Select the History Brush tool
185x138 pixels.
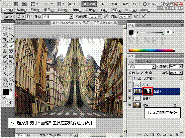[x=11, y=51]
